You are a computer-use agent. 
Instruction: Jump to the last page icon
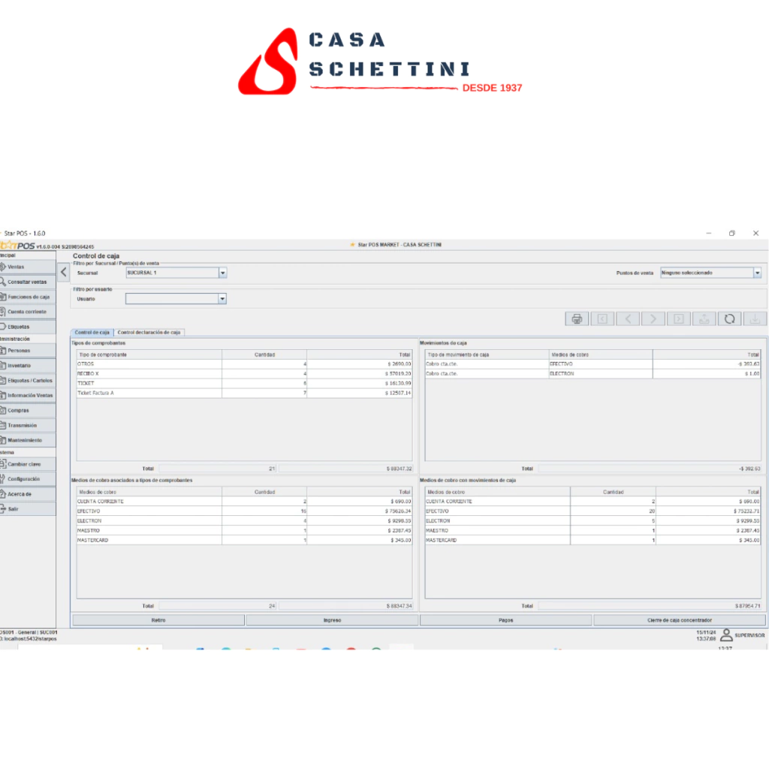[679, 318]
